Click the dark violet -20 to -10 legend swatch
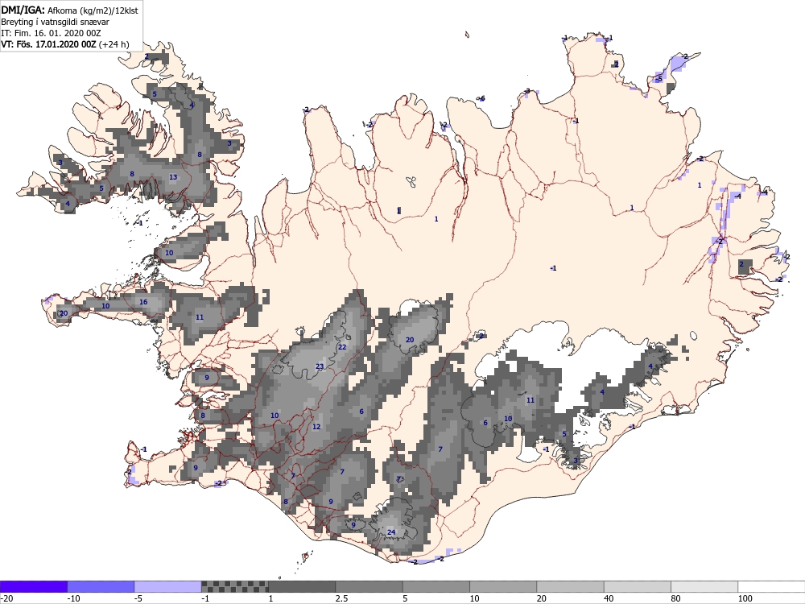 (x=33, y=586)
